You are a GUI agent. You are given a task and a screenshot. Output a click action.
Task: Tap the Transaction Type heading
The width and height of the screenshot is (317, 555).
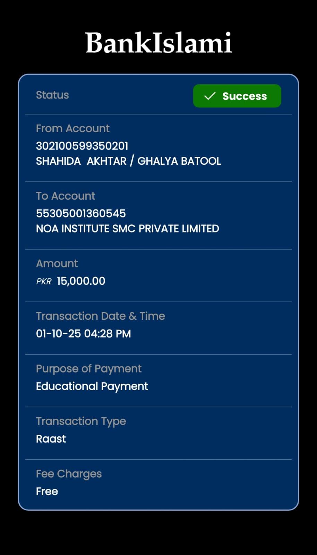click(81, 421)
